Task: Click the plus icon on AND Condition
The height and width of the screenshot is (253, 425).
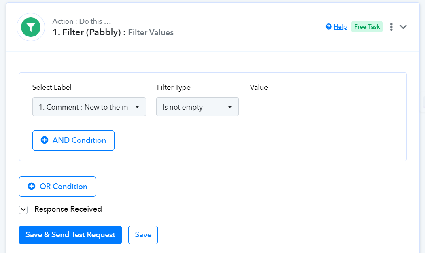Action: pos(45,140)
